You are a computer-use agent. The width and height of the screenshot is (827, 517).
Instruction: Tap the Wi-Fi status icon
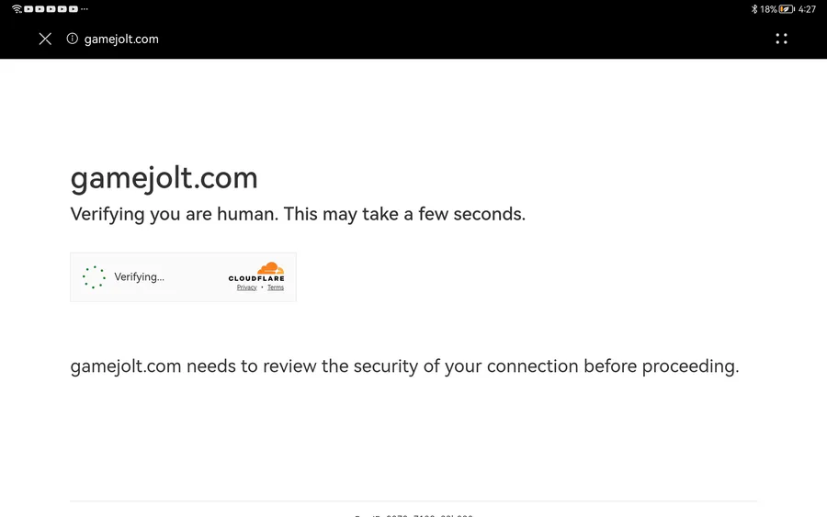tap(17, 8)
